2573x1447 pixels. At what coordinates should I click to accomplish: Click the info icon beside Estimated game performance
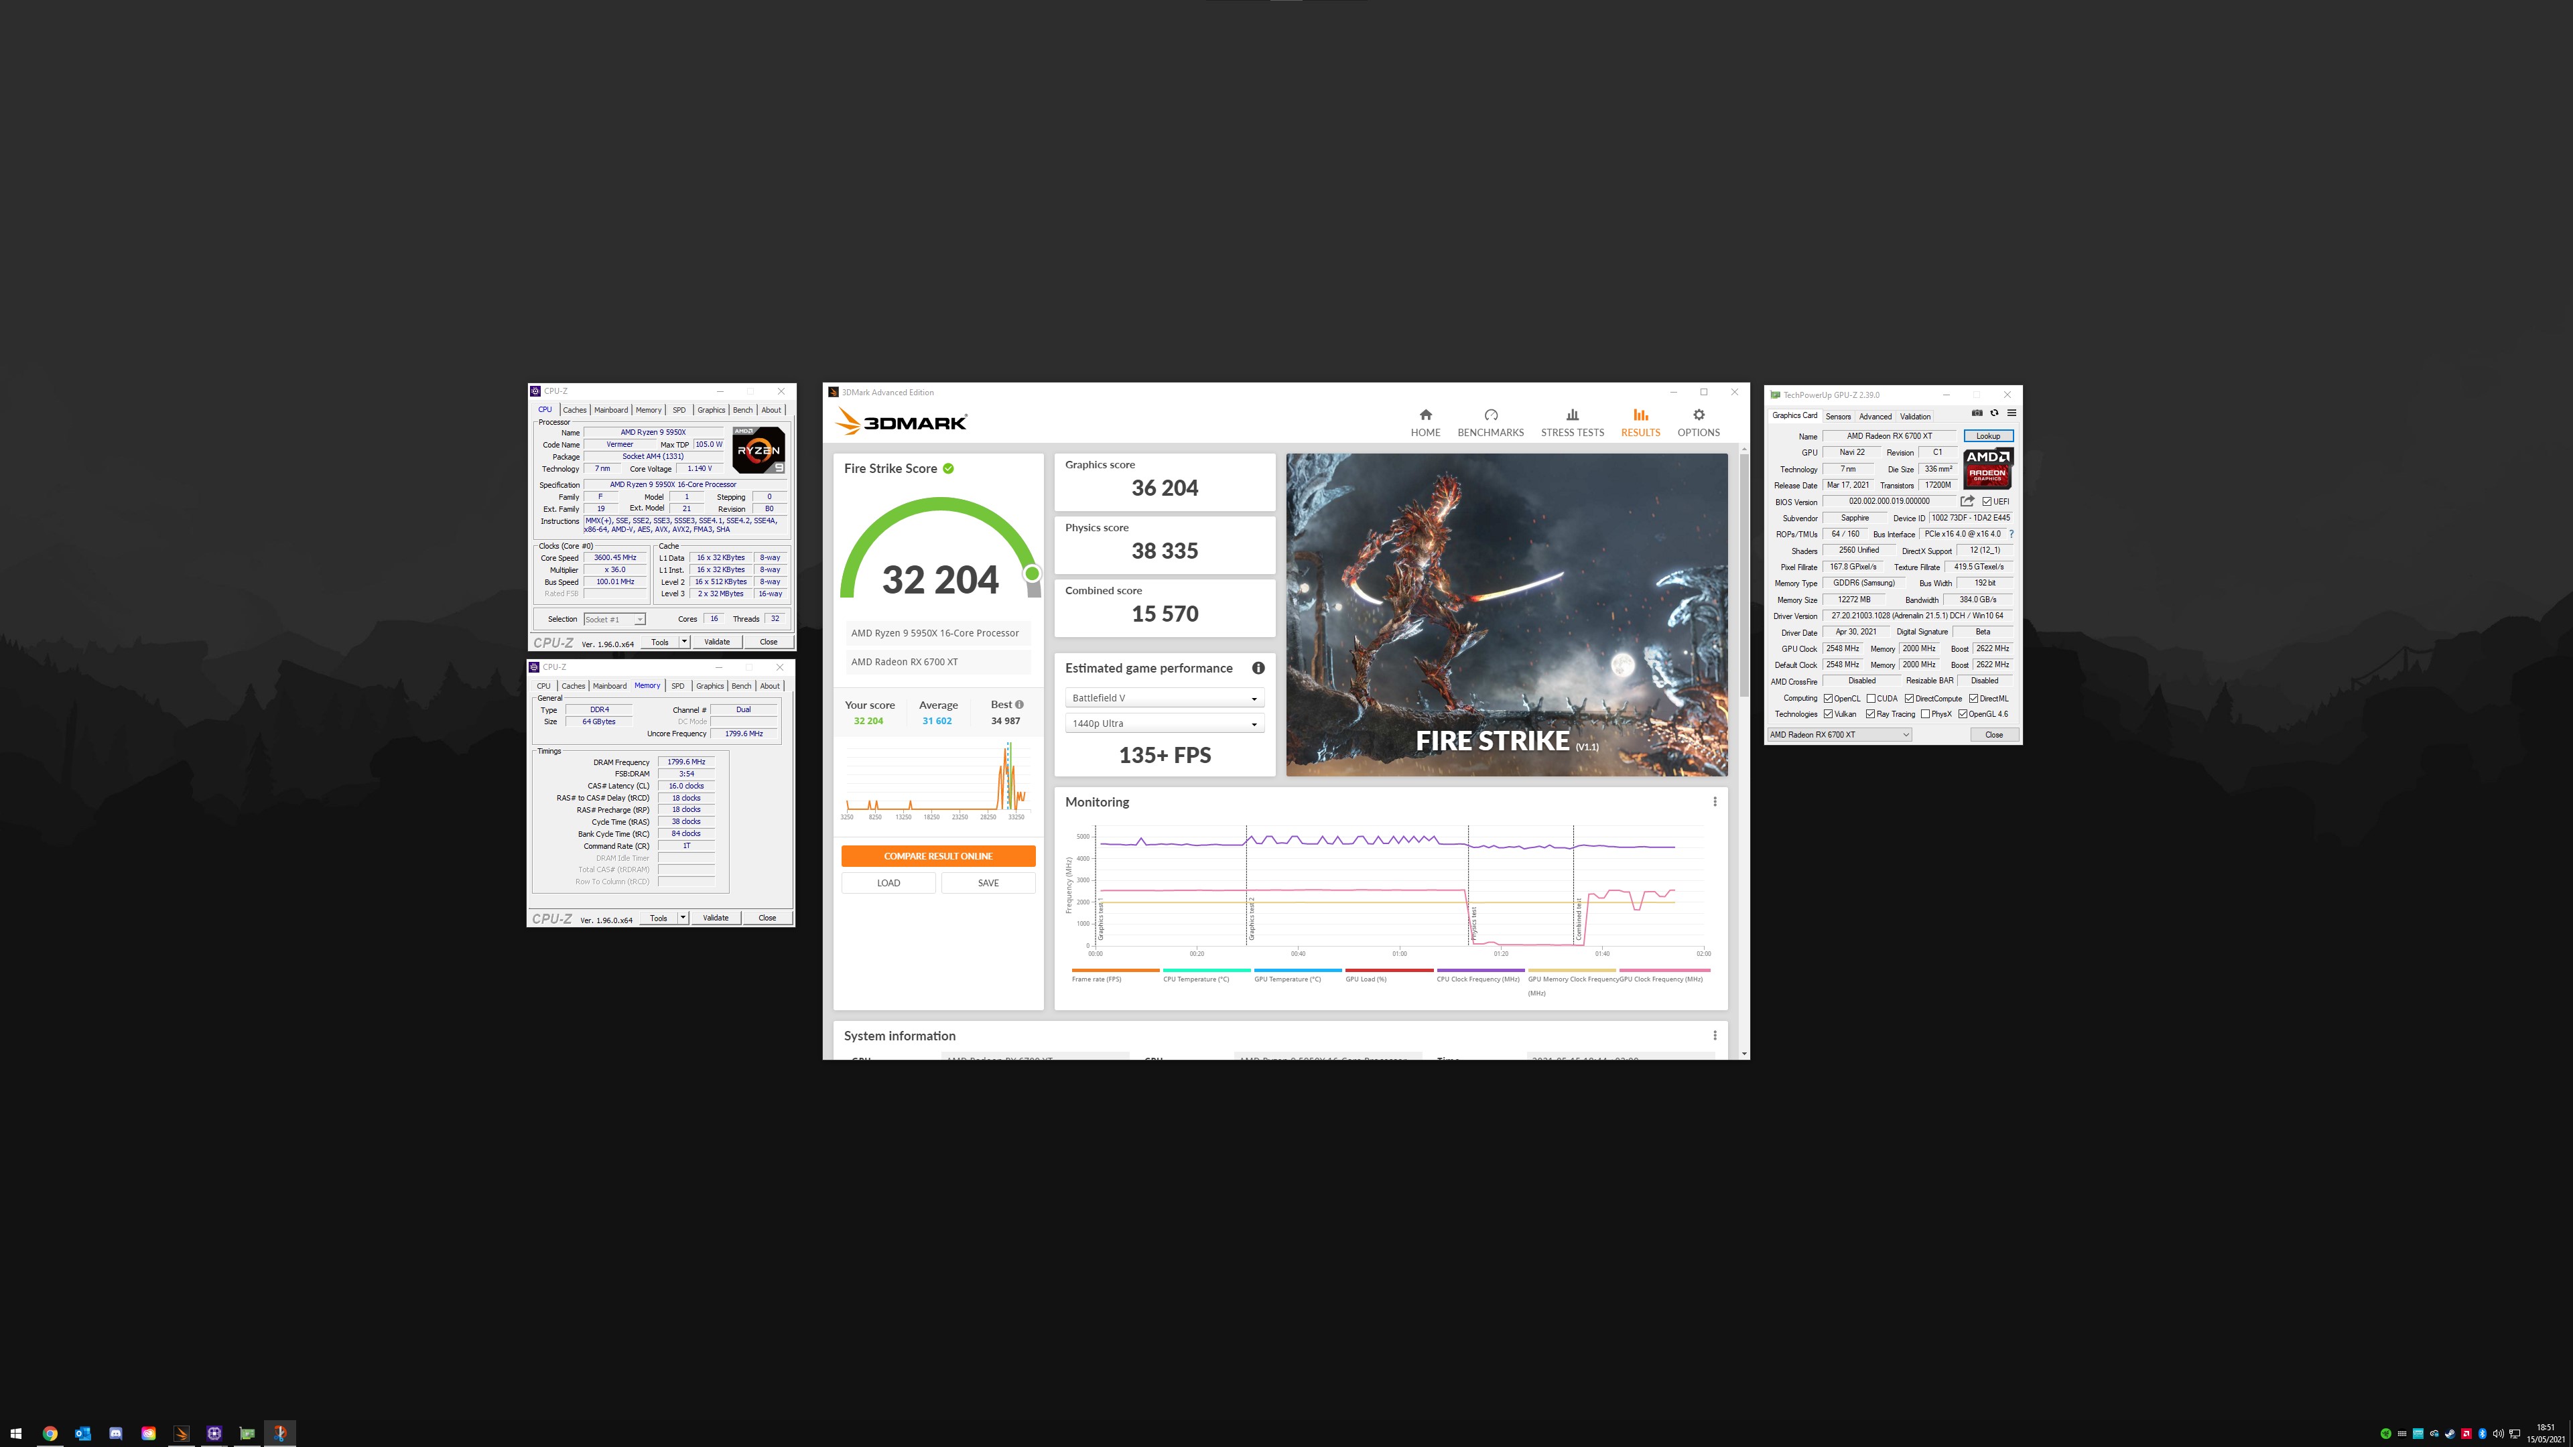[x=1258, y=668]
